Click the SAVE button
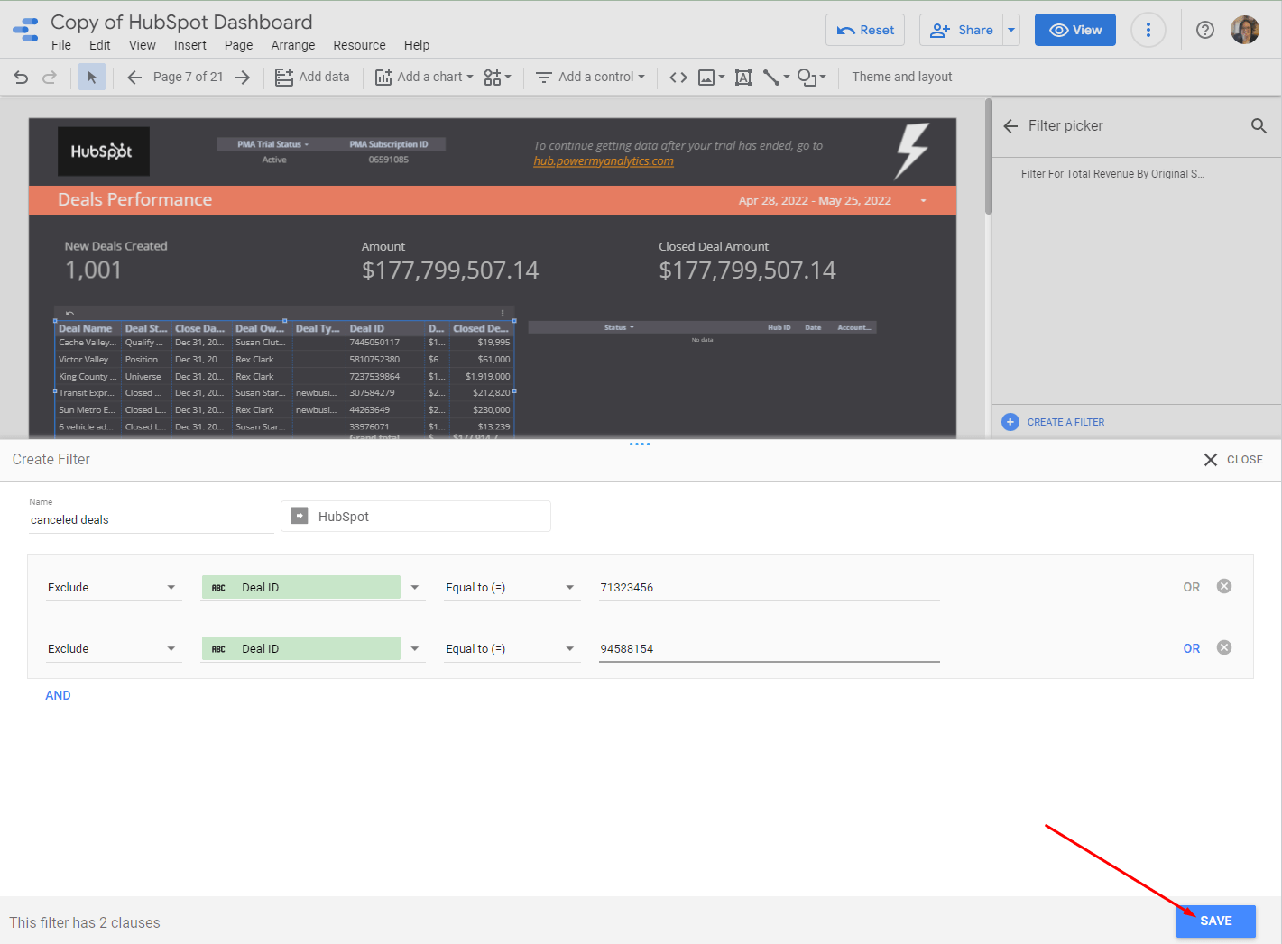The image size is (1282, 944). point(1215,921)
